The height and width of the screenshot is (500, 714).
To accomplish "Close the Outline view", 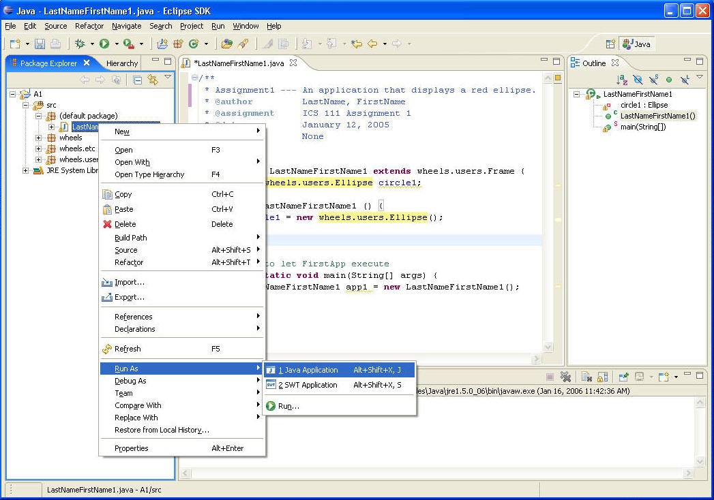I will coord(614,63).
